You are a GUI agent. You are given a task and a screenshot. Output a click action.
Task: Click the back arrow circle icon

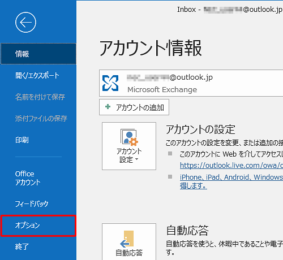[x=25, y=23]
